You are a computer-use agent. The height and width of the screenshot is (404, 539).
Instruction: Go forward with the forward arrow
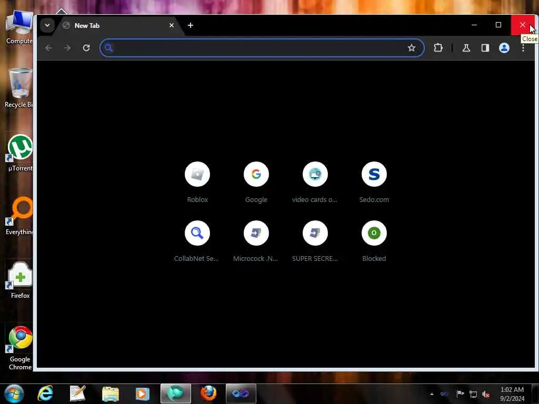pyautogui.click(x=67, y=48)
